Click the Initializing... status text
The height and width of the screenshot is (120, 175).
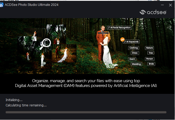14,100
